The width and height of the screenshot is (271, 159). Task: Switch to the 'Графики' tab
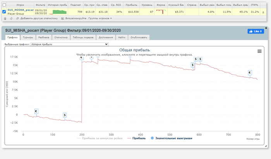[12, 37]
